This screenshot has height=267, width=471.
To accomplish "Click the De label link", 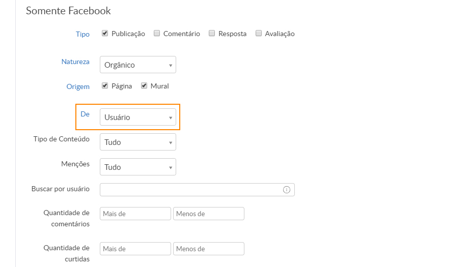I will [x=85, y=114].
